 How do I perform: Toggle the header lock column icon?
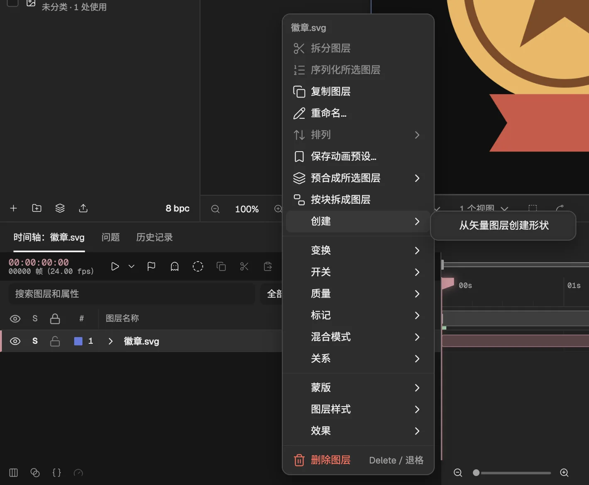pos(55,319)
